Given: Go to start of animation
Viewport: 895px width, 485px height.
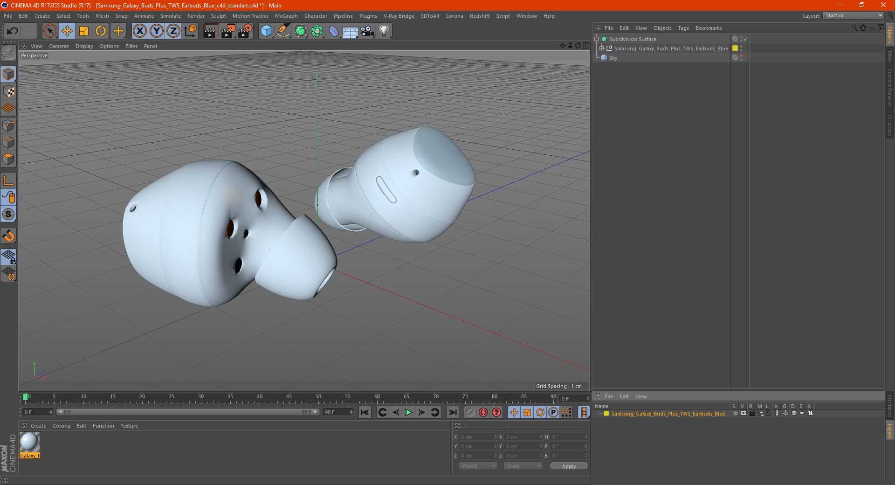Looking at the screenshot, I should point(365,412).
